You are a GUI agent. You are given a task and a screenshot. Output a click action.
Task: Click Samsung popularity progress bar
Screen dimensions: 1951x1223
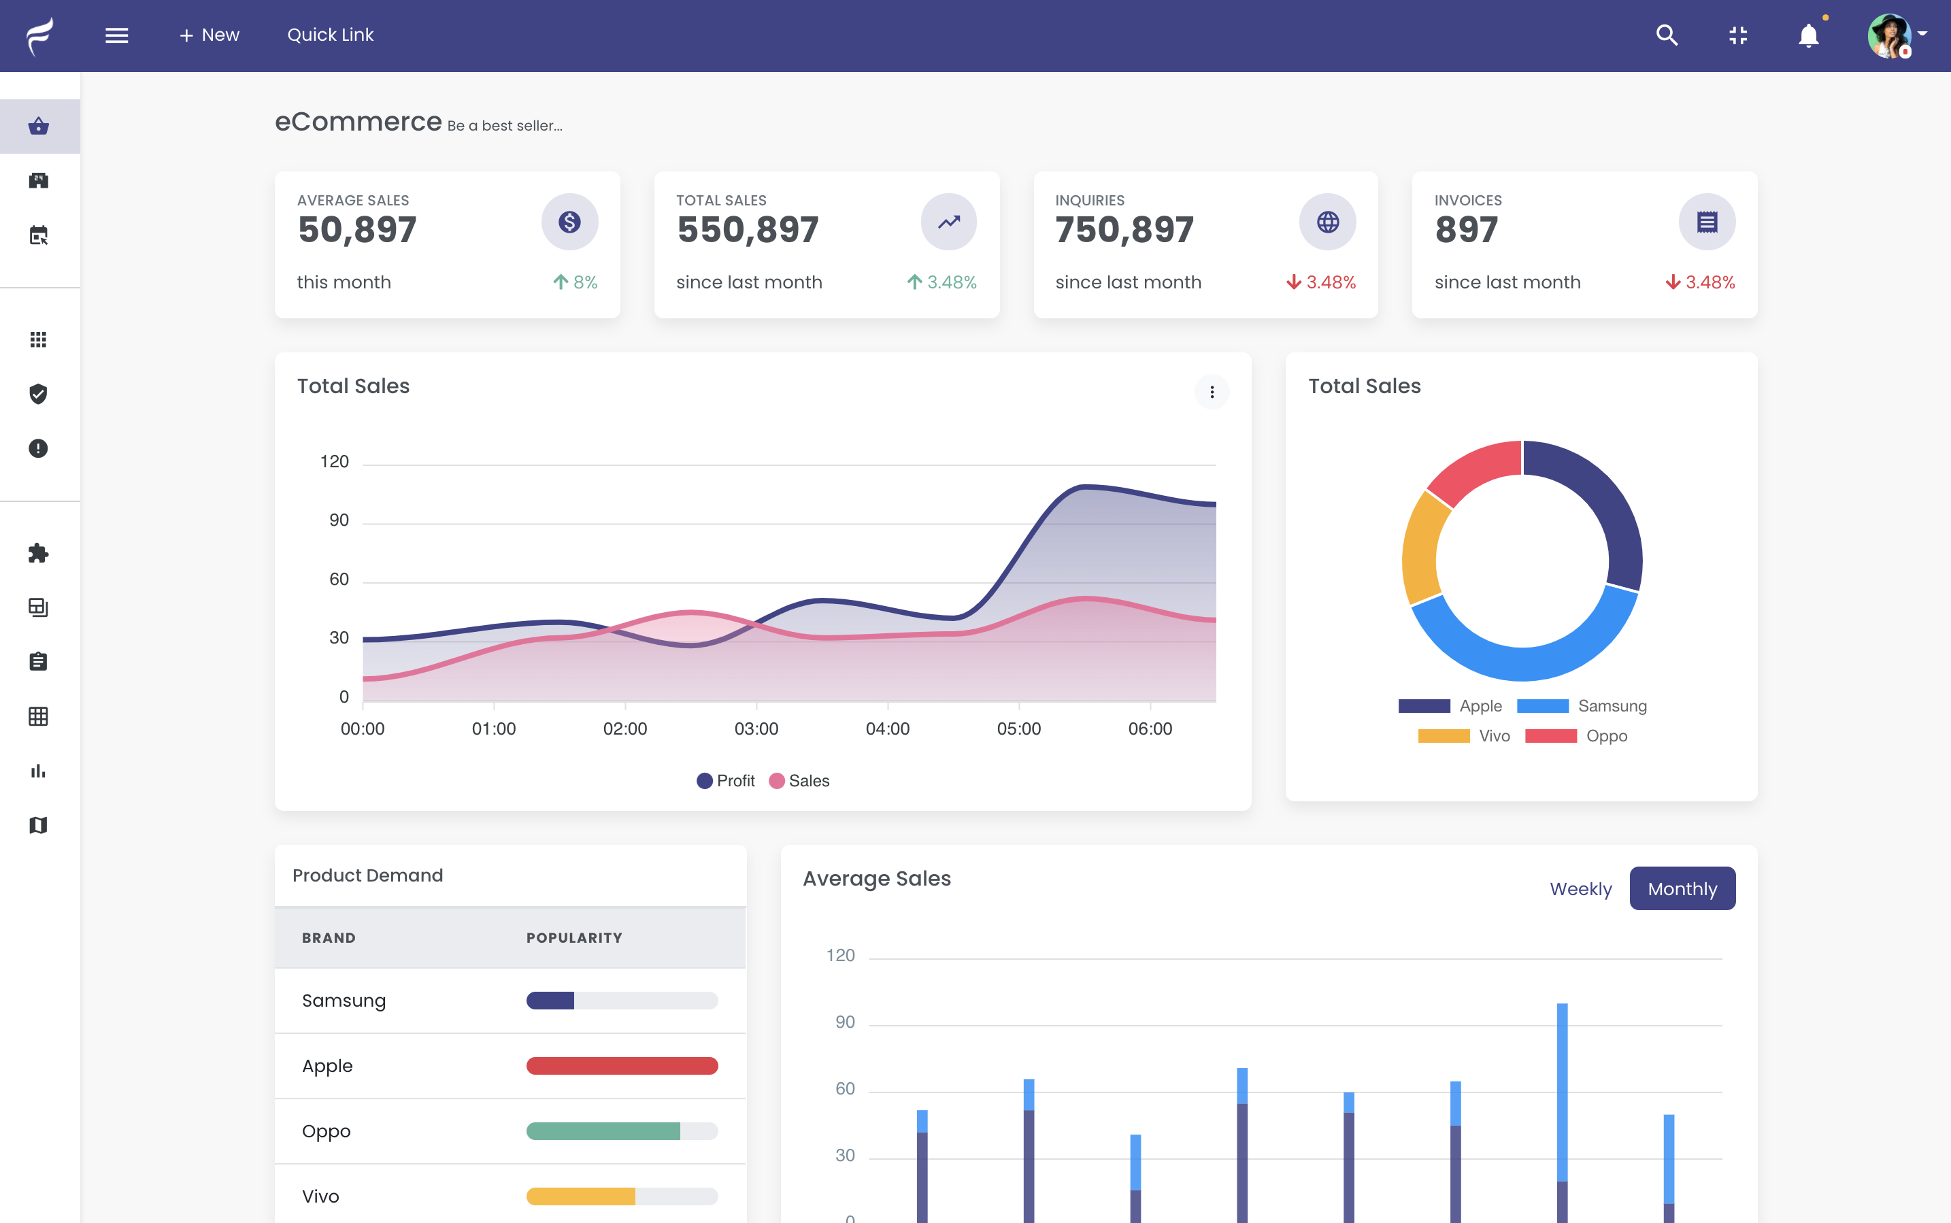(622, 1001)
